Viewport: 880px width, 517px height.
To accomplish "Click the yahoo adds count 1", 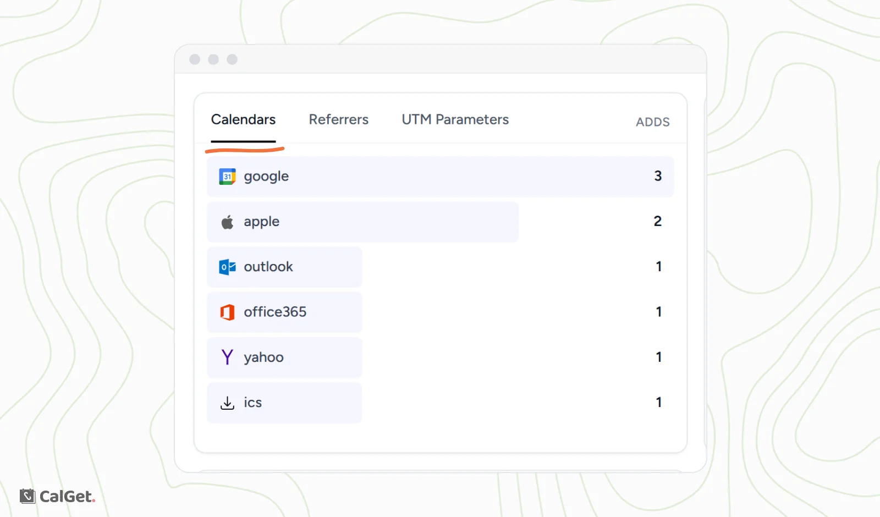I will (x=659, y=357).
